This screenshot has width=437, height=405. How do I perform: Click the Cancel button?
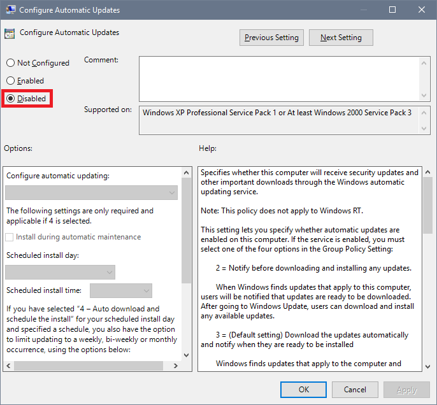click(x=355, y=390)
